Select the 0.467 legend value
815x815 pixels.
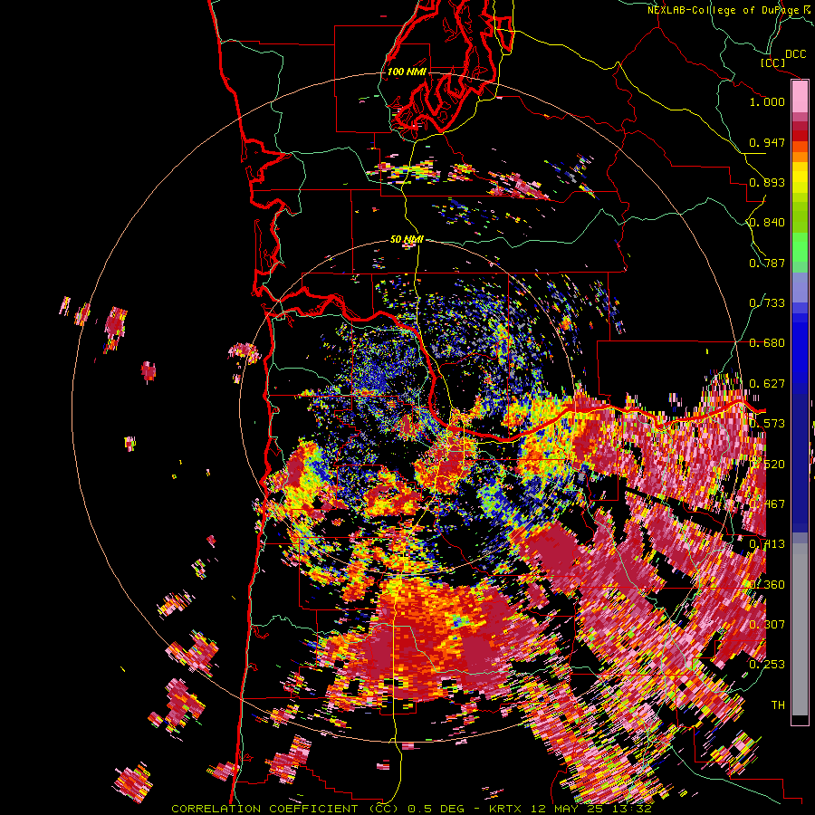pos(767,504)
